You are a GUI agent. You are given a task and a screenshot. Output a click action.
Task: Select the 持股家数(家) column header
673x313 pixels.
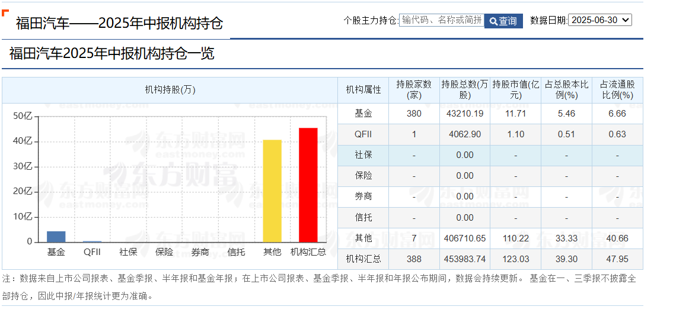pos(414,90)
